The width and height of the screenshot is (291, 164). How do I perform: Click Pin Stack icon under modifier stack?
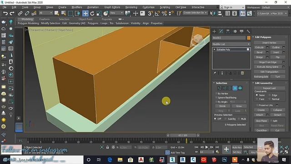(215, 73)
